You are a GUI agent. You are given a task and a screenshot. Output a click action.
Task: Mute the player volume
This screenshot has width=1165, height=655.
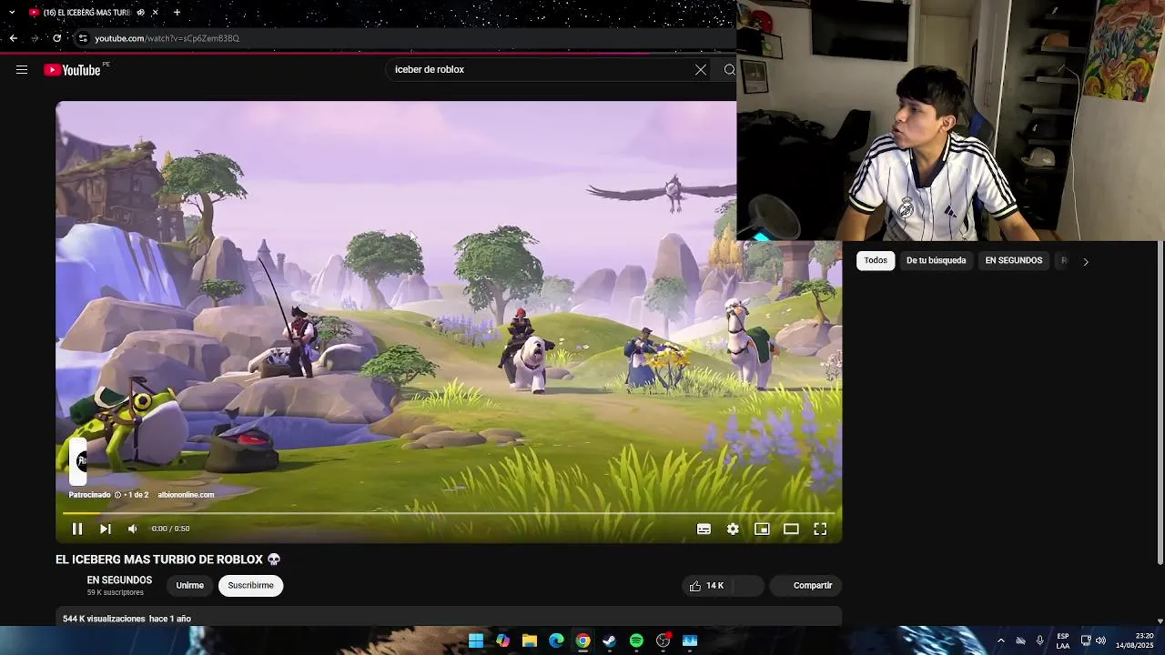click(x=133, y=529)
